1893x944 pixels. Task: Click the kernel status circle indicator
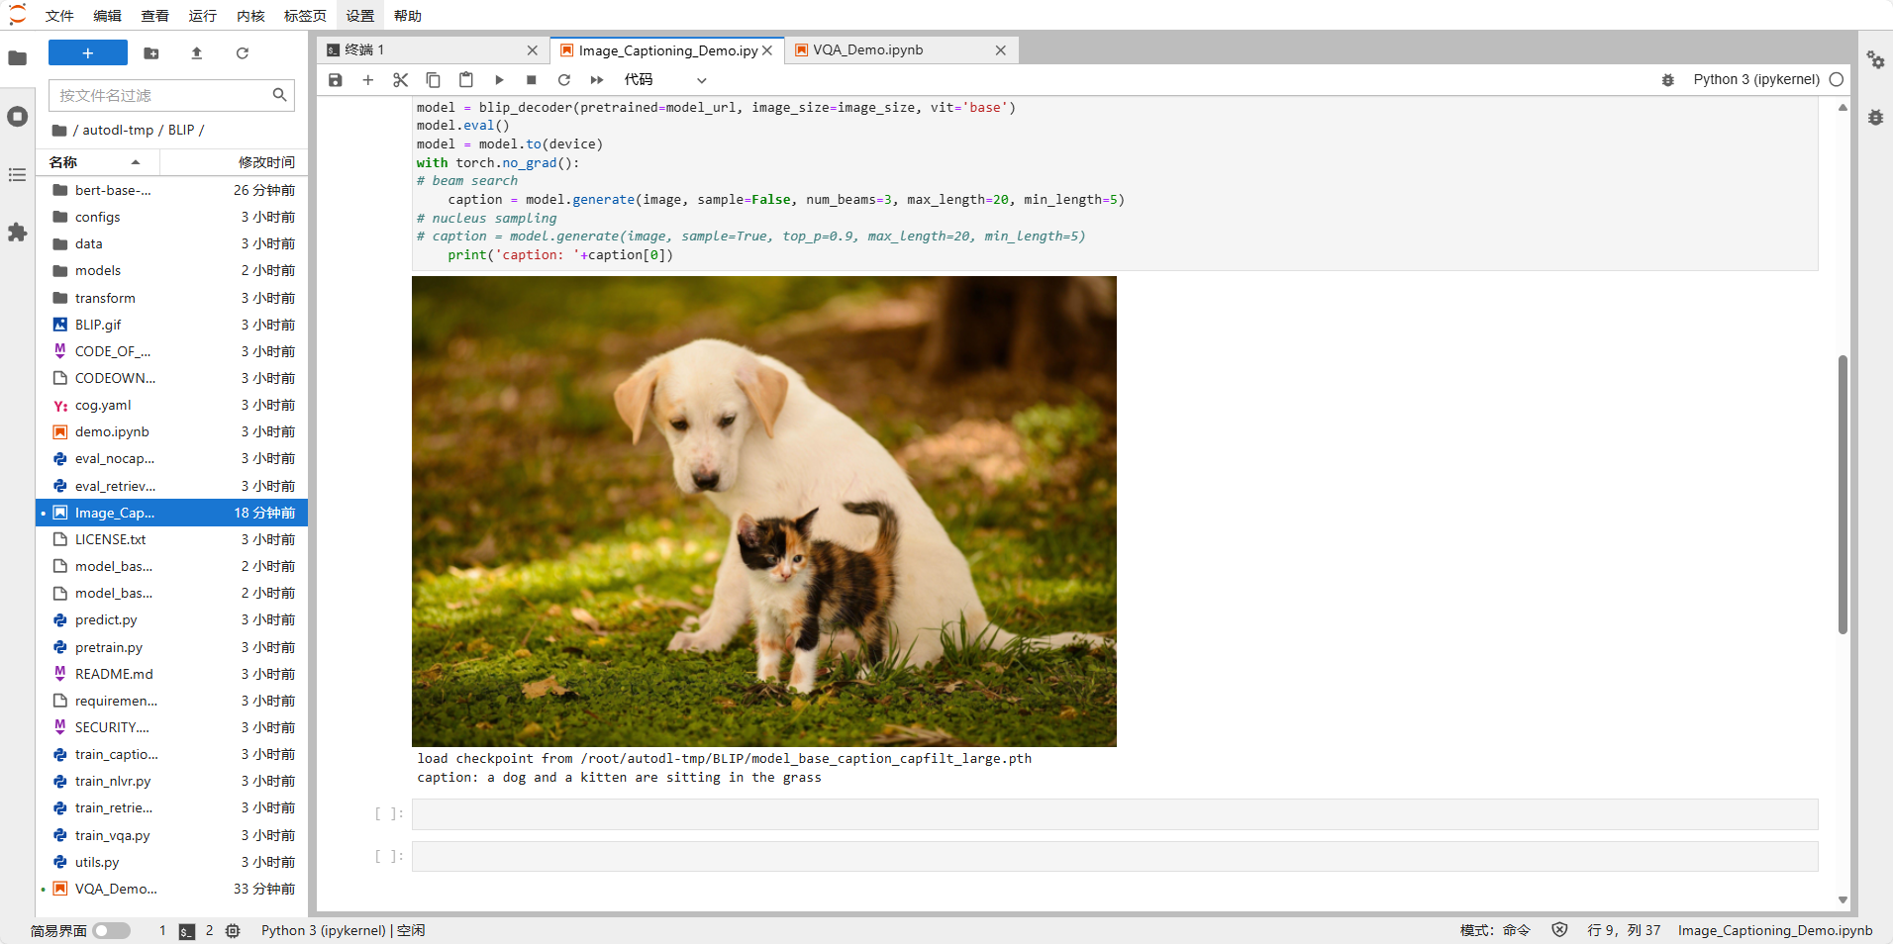coord(1837,80)
